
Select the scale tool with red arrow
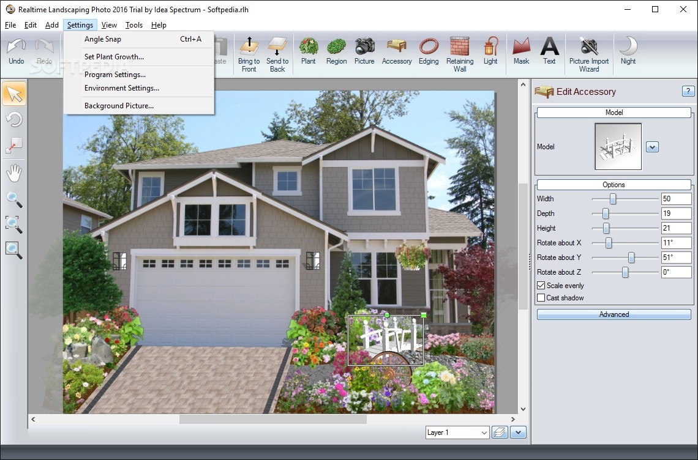pyautogui.click(x=14, y=145)
